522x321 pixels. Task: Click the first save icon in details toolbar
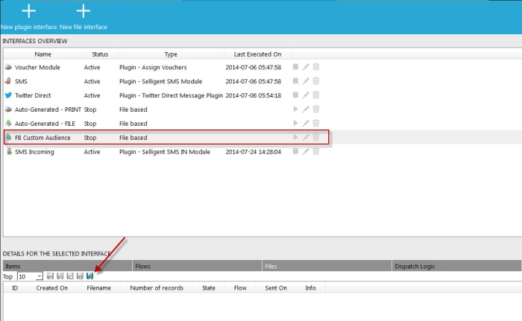[x=50, y=276]
